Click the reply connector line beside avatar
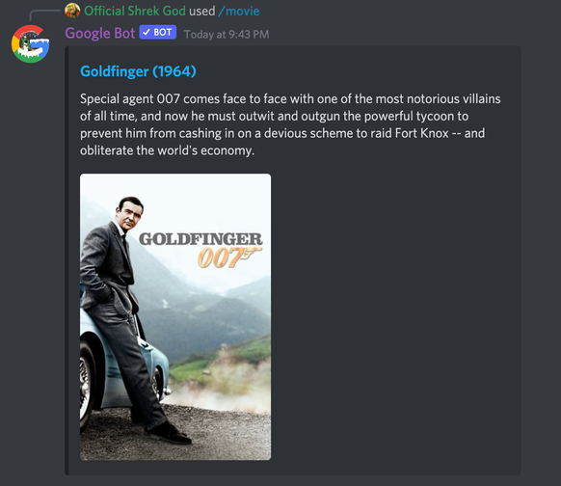This screenshot has width=561, height=486. [44, 14]
